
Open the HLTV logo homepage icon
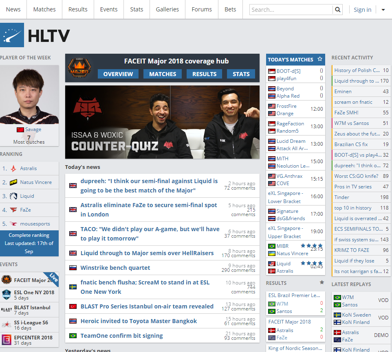point(12,35)
